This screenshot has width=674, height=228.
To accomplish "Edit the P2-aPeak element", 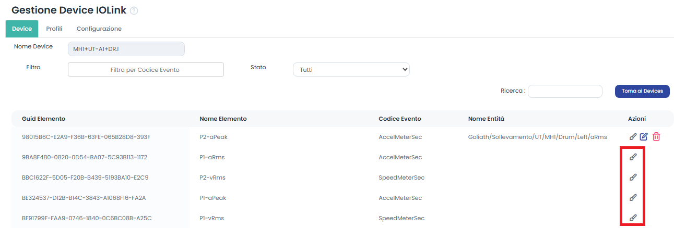I will [644, 136].
